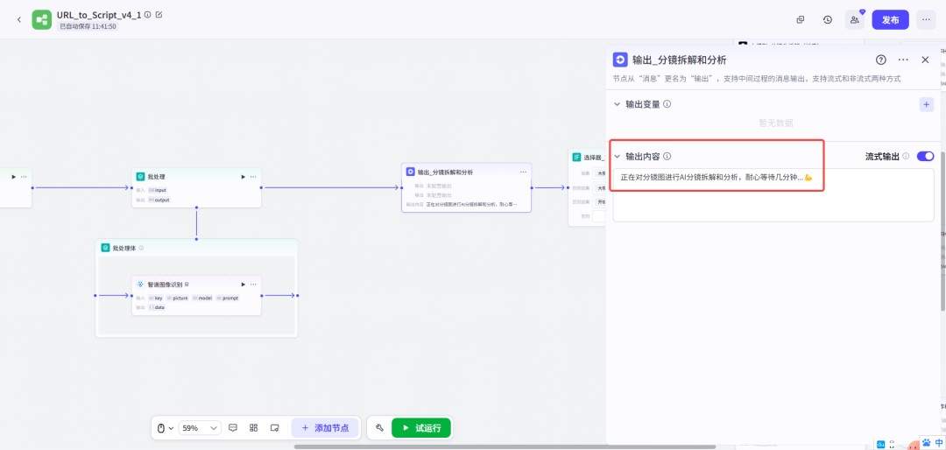Image resolution: width=946 pixels, height=450 pixels.
Task: Click the edit pencil next to URL_to_Script_v4_1
Action: 159,15
